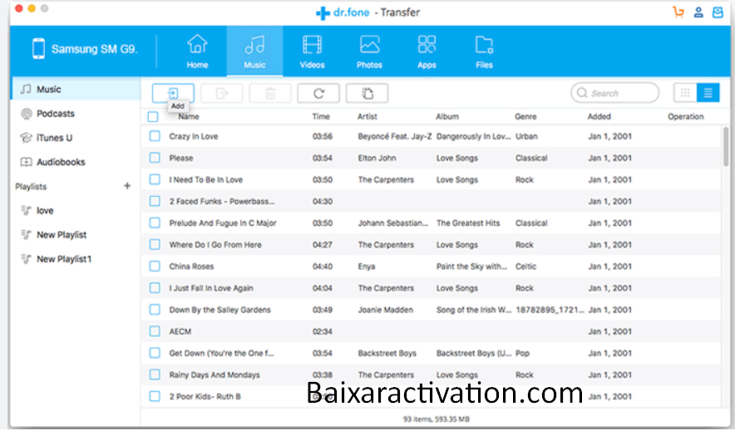Click 'Backstreet Boys' artist cell
This screenshot has width=735, height=431.
tap(387, 353)
